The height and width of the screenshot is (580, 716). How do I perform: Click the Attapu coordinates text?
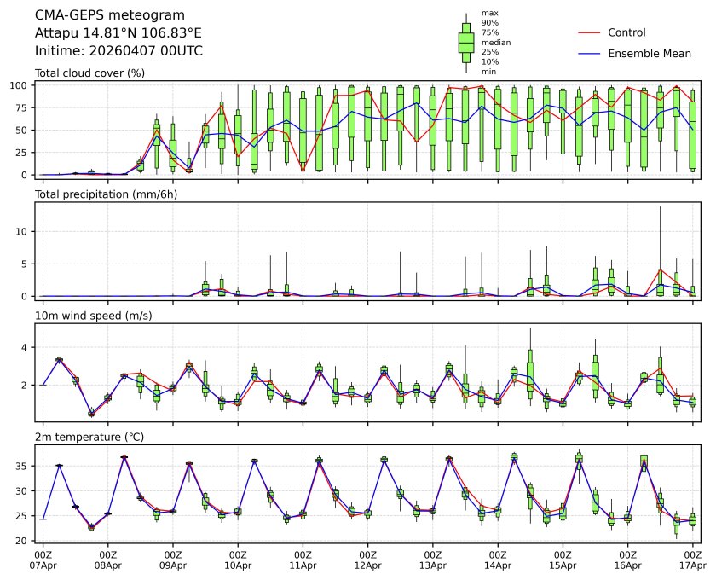coord(118,33)
